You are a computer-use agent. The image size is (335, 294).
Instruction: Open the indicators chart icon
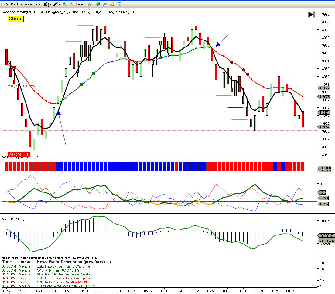point(105,4)
